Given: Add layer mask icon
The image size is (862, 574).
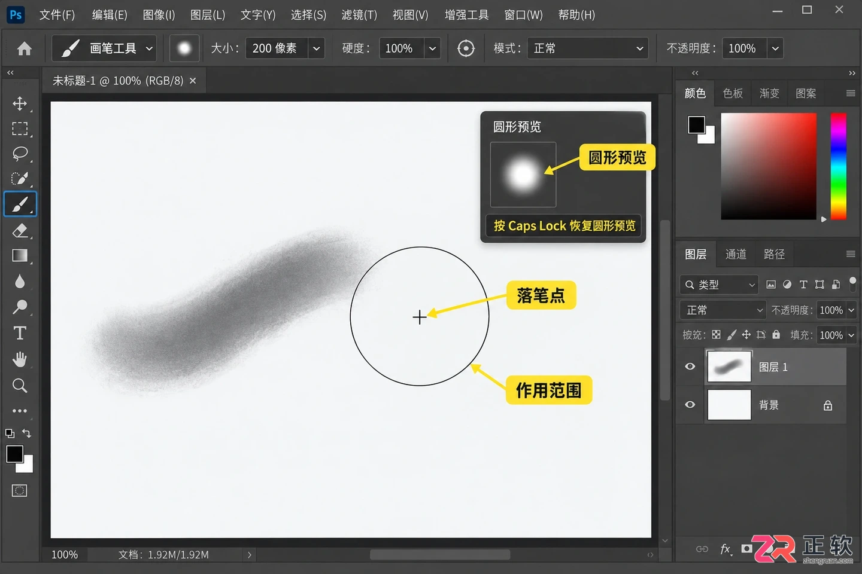Looking at the screenshot, I should click(x=746, y=548).
